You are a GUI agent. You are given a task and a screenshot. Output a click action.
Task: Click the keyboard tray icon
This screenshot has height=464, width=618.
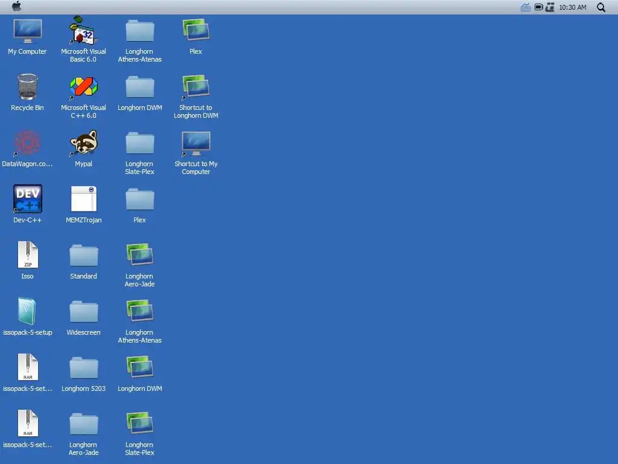pyautogui.click(x=526, y=7)
